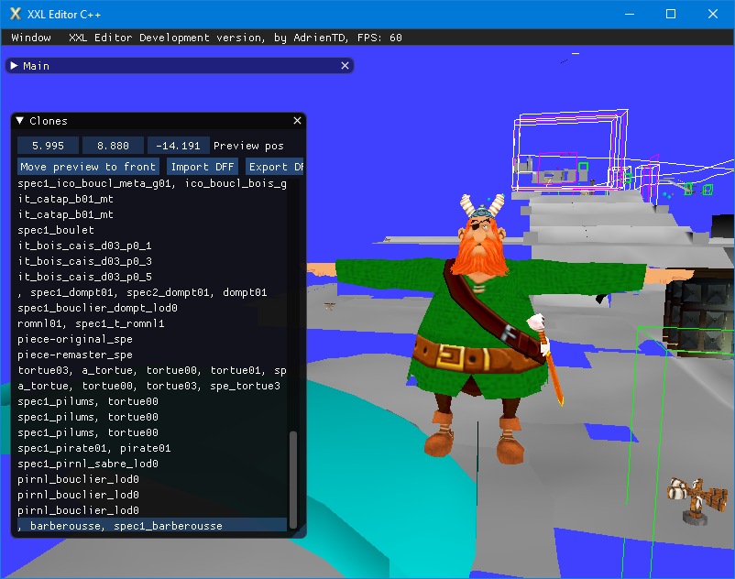Collapse the Clones panel arrow
This screenshot has width=735, height=579.
19,121
